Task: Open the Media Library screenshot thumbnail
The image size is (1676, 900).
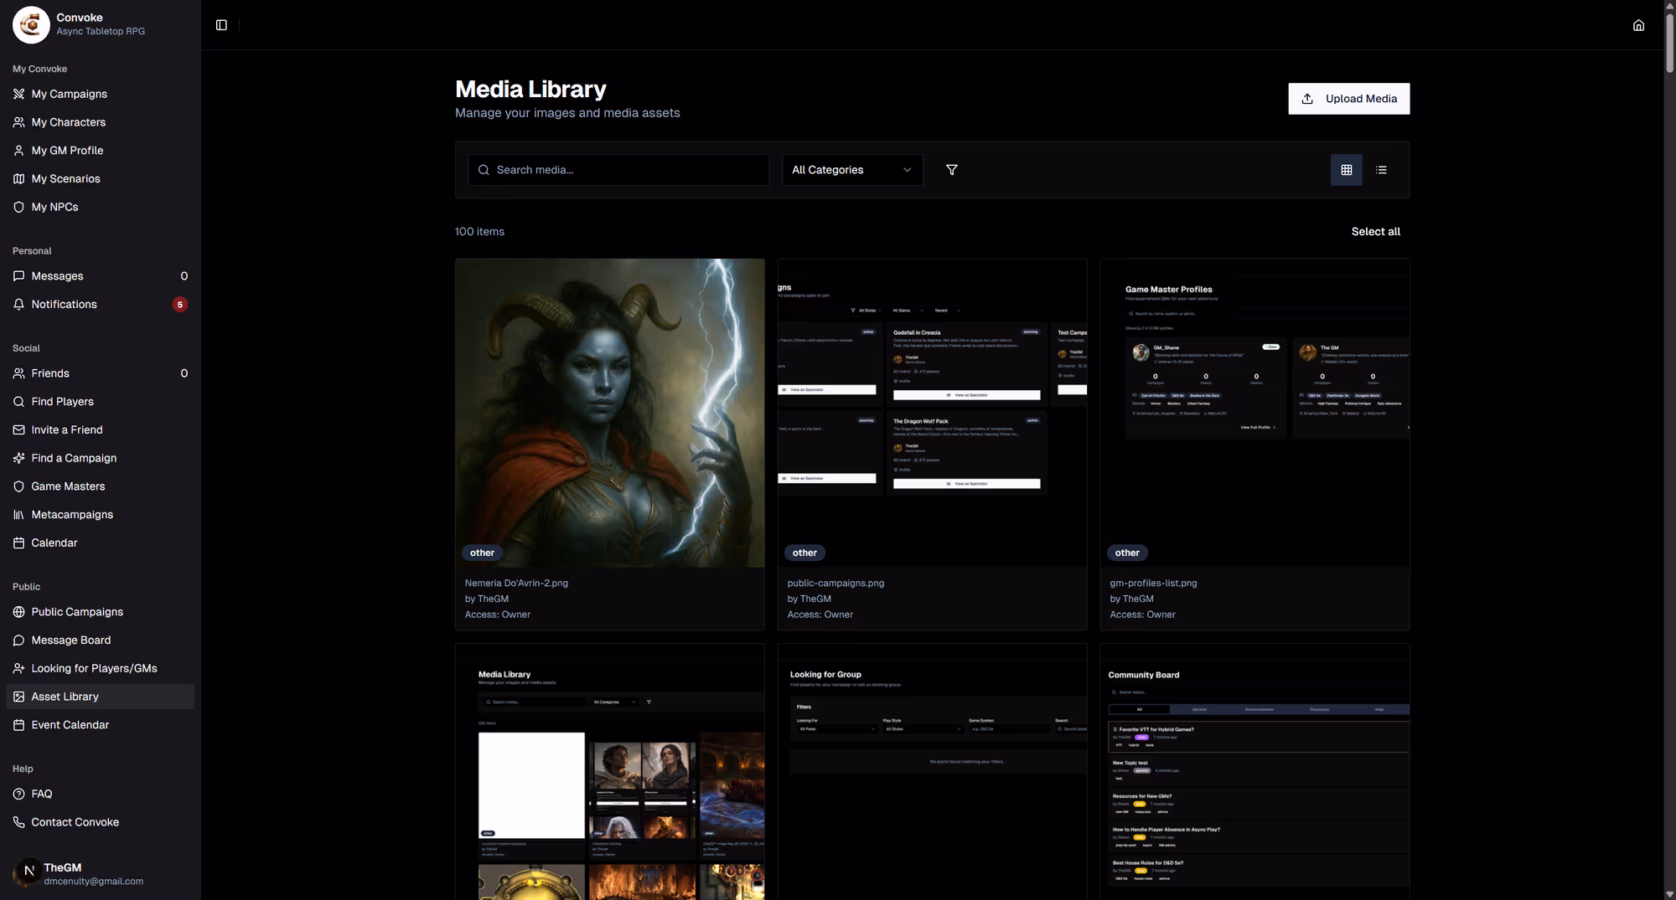Action: 609,772
